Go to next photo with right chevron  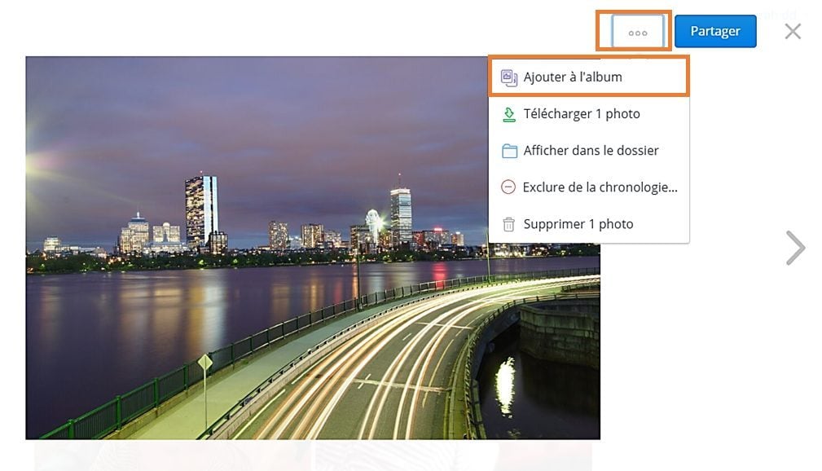[x=795, y=248]
